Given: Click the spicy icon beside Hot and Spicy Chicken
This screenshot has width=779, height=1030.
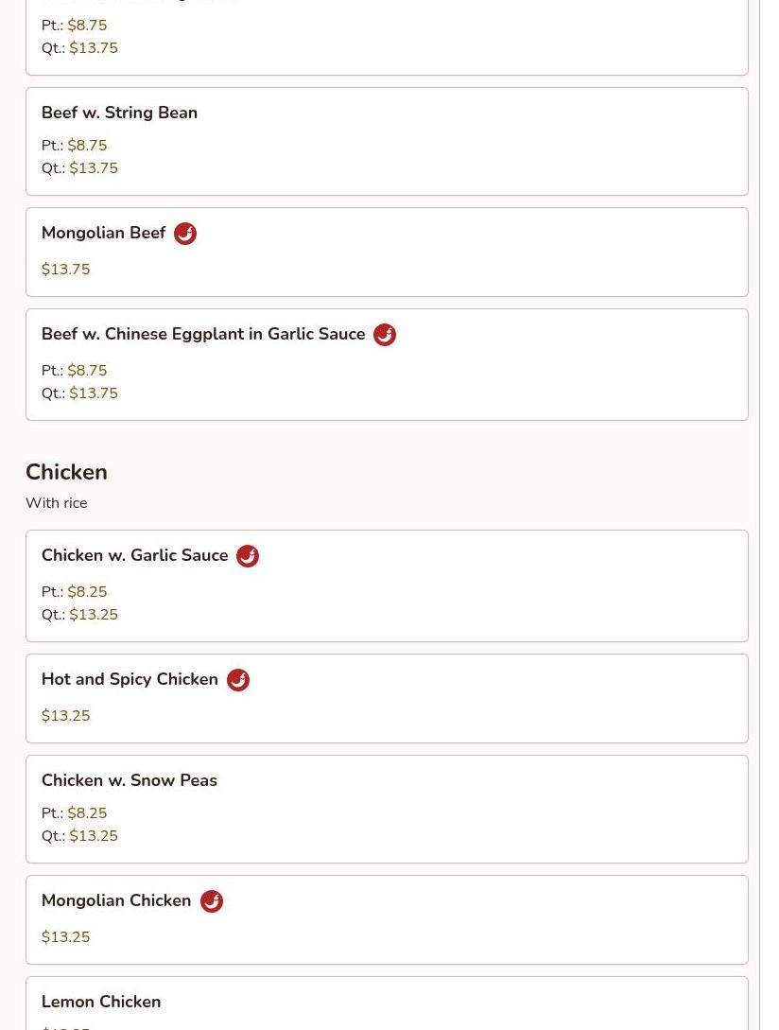Looking at the screenshot, I should [238, 680].
